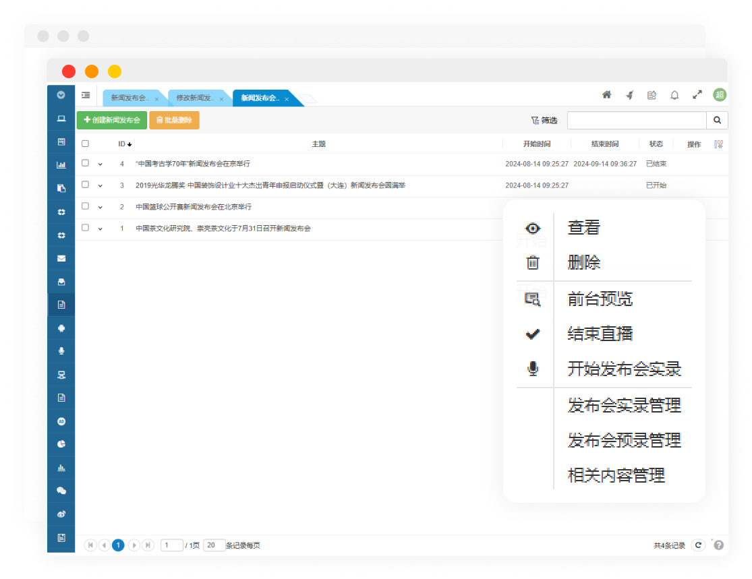Click the home icon in top toolbar

point(606,95)
